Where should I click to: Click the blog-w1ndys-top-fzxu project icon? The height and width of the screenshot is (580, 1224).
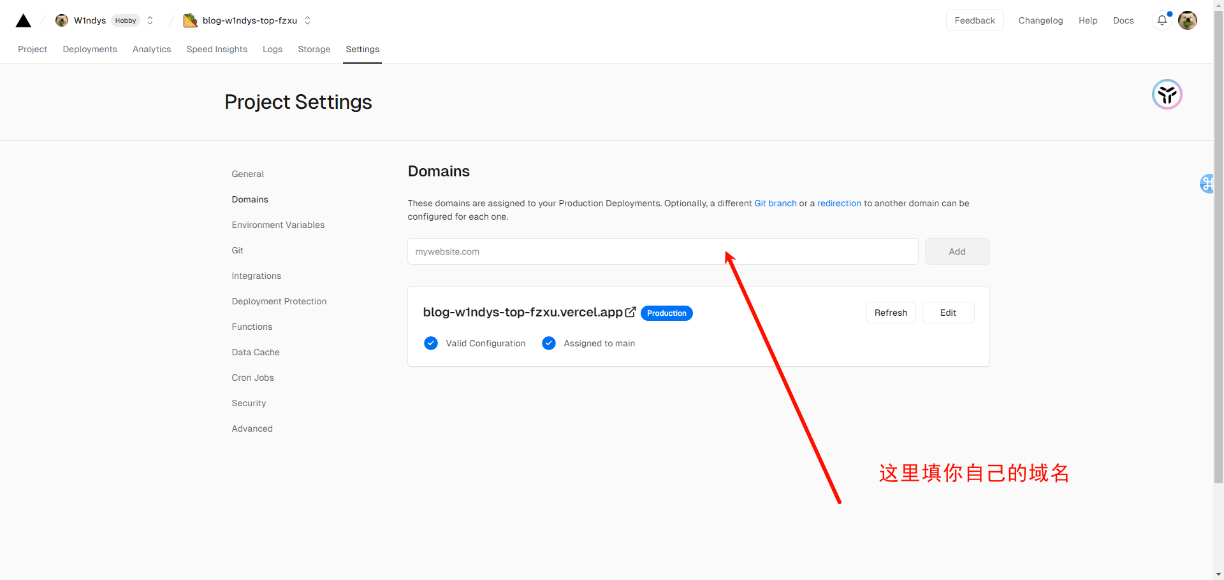(x=190, y=20)
